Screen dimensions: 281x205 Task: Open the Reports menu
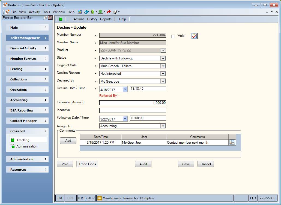click(106, 19)
